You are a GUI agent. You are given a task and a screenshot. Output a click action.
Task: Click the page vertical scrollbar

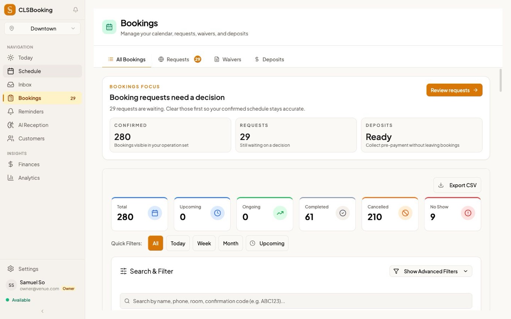click(500, 80)
